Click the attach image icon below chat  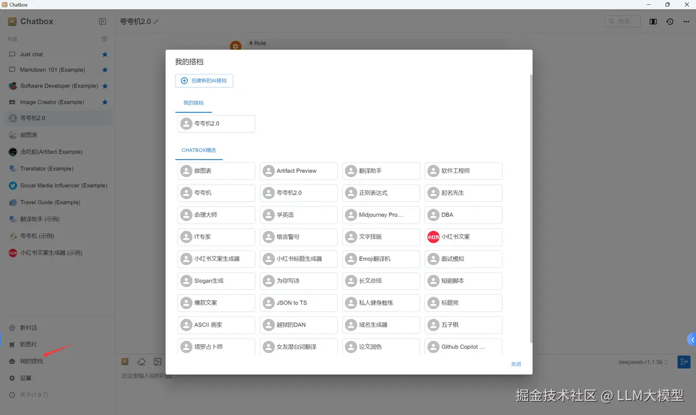[x=158, y=362]
